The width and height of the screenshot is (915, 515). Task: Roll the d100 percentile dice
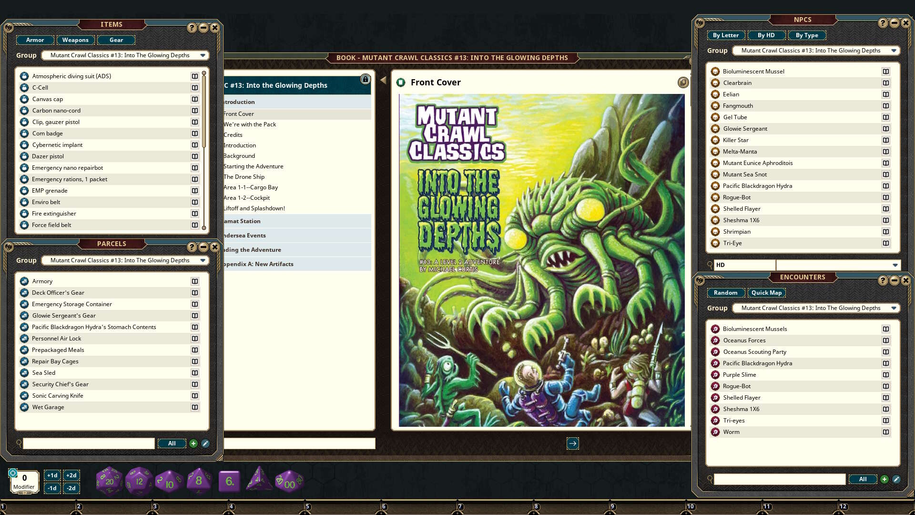[288, 480]
